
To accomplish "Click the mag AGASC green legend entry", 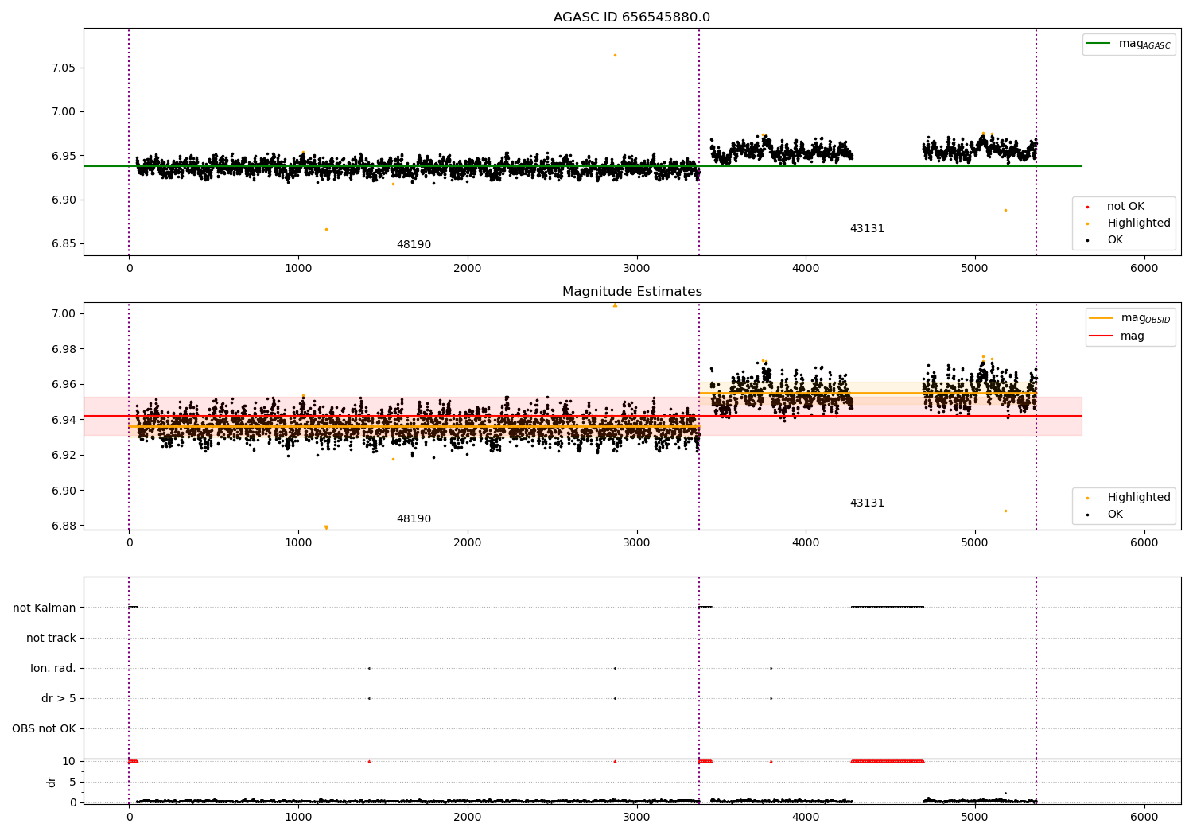I will [x=1129, y=44].
